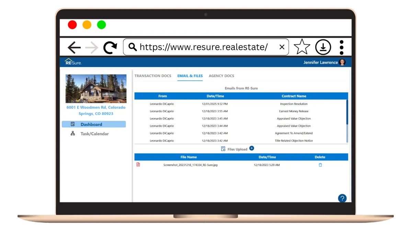412x231 pixels.
Task: Click the emails table vertical scrollbar
Action: click(347, 121)
